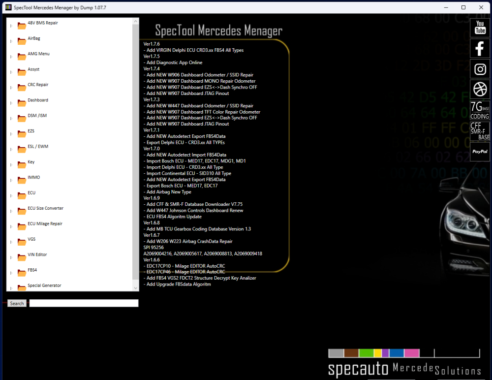Click the CRC Repair folder icon
Screen dimensions: 492x380
pyautogui.click(x=22, y=87)
